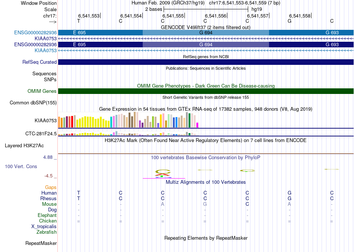Image resolution: width=354 pixels, height=252 pixels.
Task: Select the G 693 codon in the light-blue transcript
Action: tap(311, 32)
